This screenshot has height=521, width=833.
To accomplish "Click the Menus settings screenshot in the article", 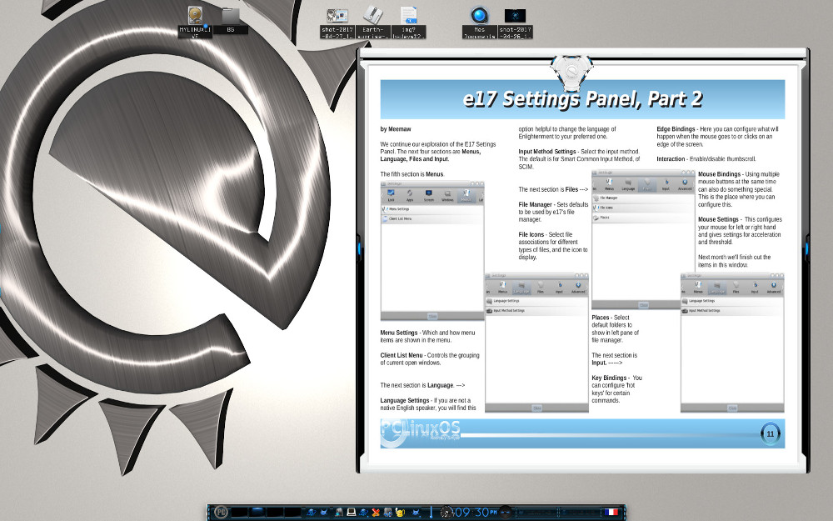I will click(431, 250).
